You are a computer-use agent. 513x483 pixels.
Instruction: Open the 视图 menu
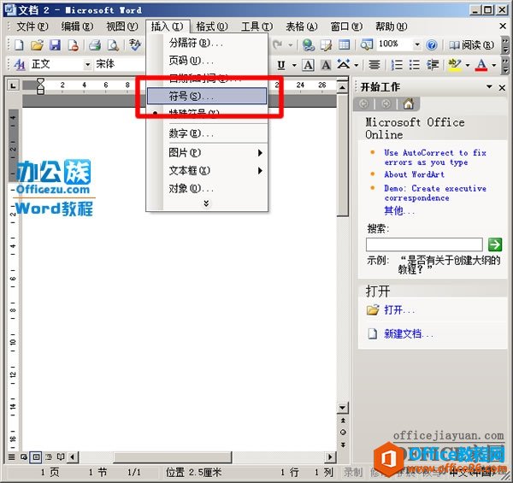coord(122,27)
